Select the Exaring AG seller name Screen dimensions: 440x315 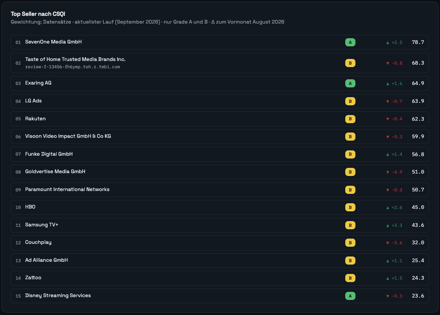coord(38,83)
